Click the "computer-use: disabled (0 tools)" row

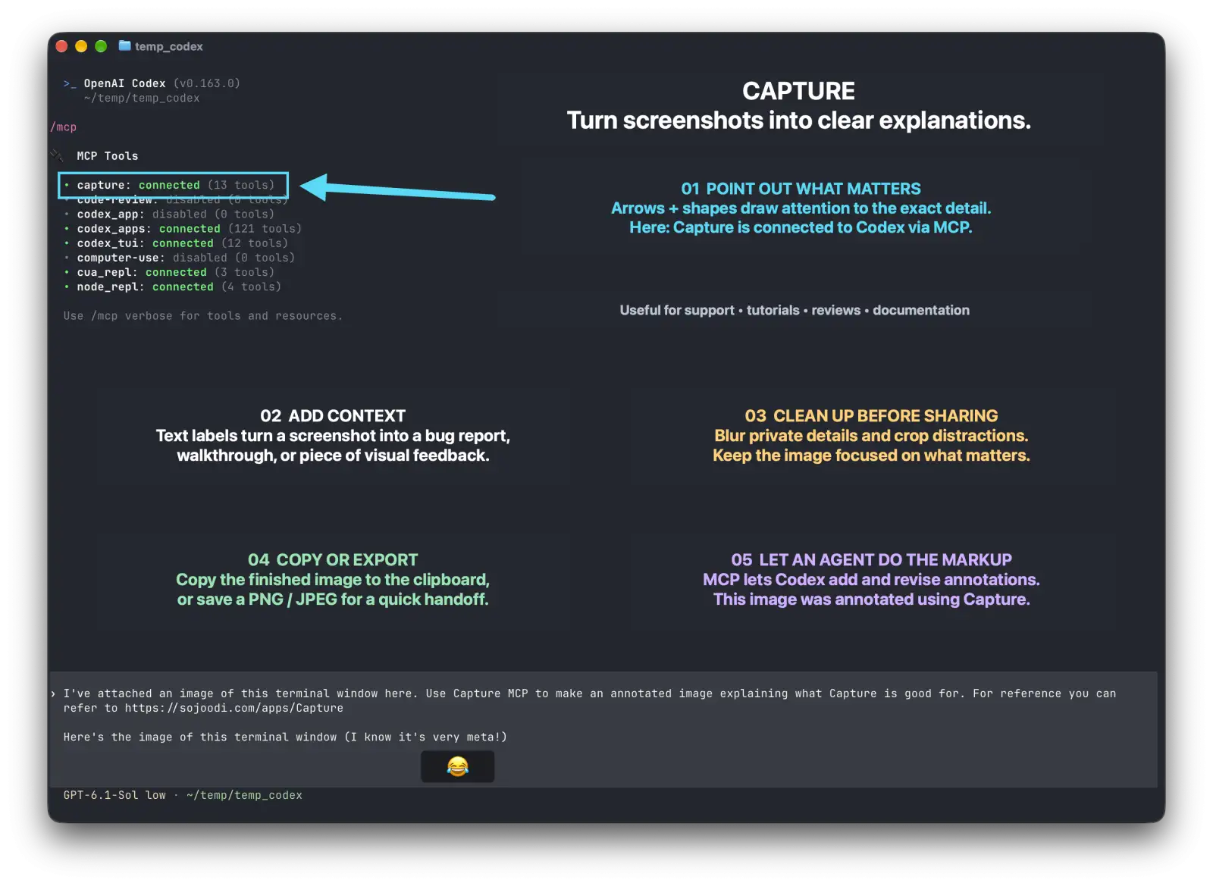pyautogui.click(x=179, y=258)
